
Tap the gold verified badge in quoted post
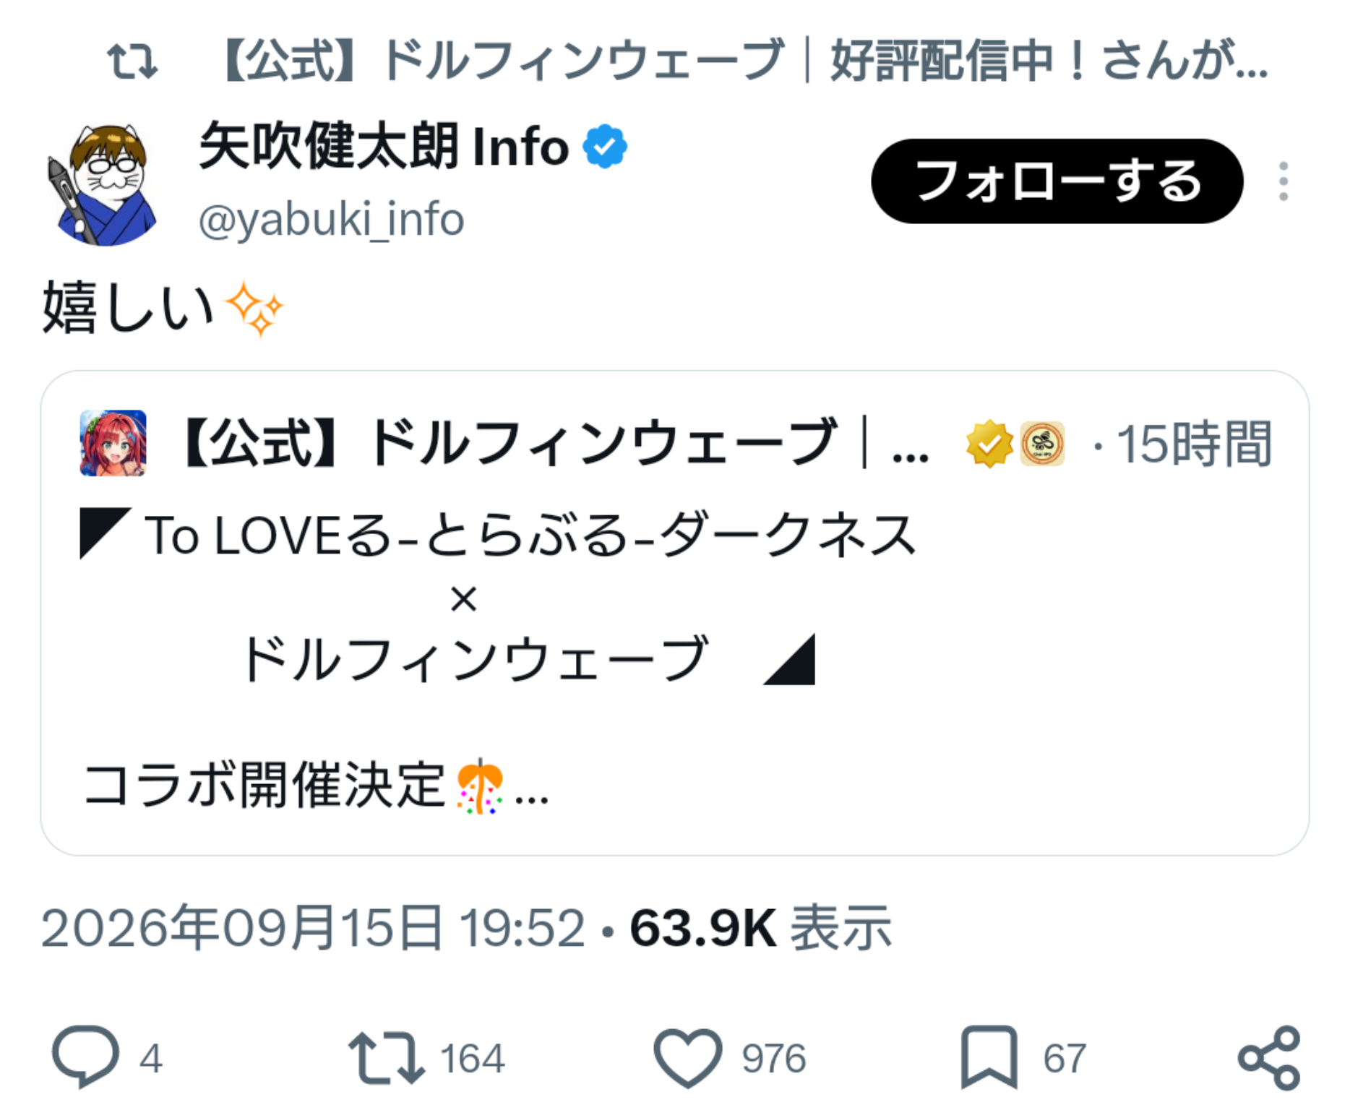pyautogui.click(x=989, y=444)
